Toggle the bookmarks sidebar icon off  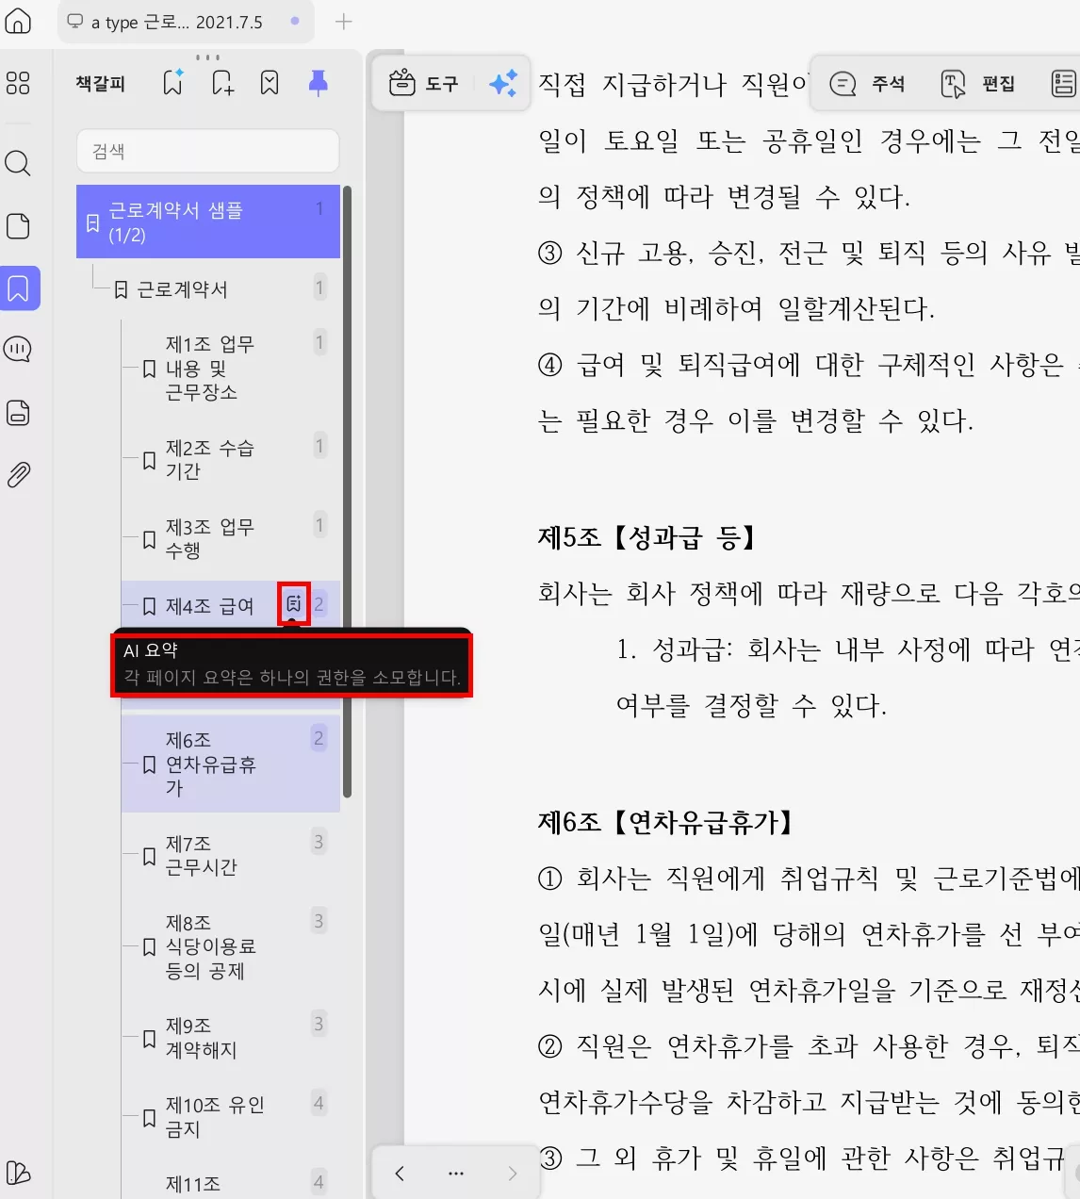click(x=19, y=289)
